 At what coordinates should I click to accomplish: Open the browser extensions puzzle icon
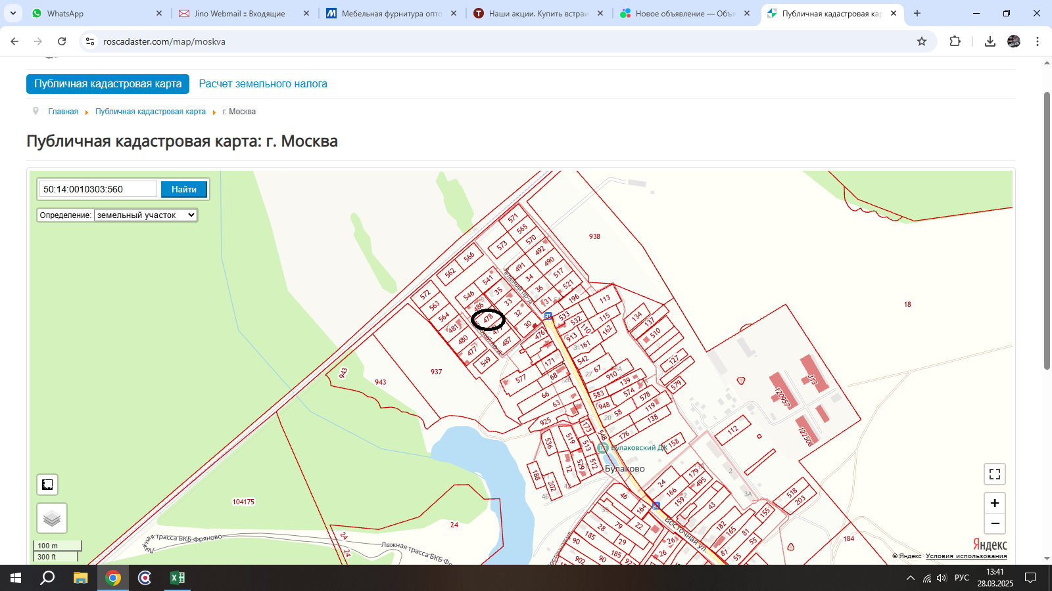[x=955, y=41]
